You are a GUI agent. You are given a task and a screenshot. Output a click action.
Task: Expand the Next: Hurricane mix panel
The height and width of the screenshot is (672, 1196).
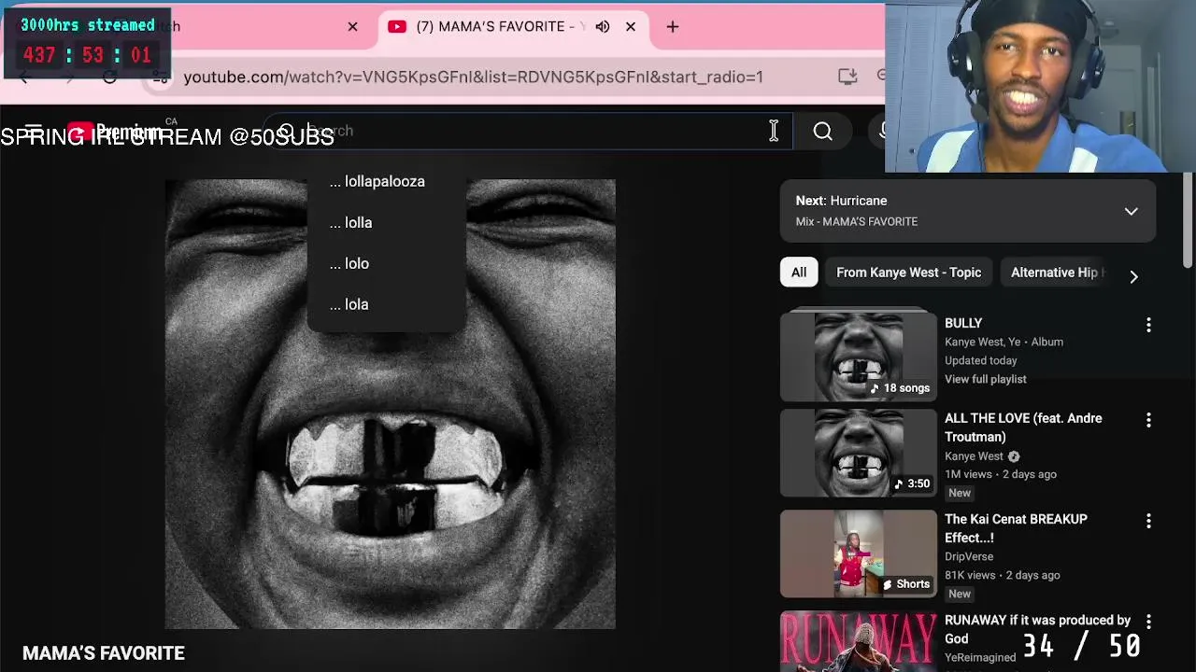1131,211
